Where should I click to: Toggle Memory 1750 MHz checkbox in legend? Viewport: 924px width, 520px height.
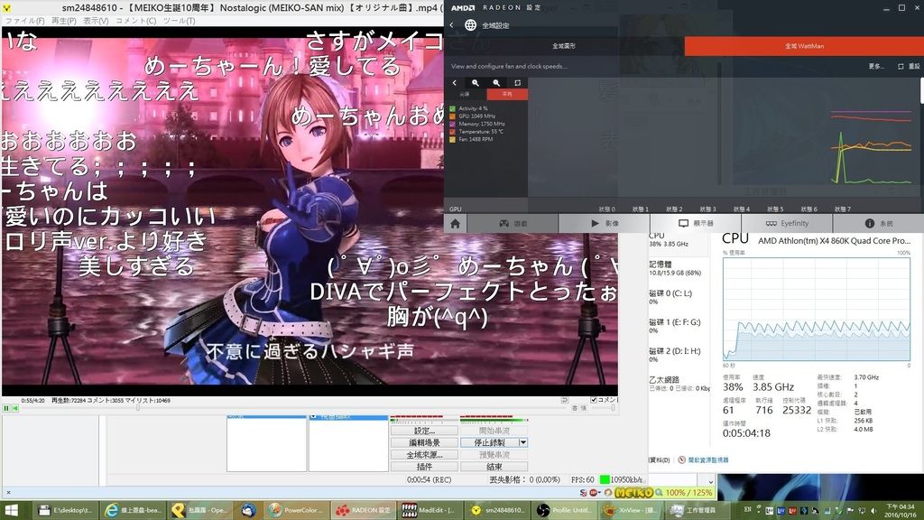coord(453,124)
